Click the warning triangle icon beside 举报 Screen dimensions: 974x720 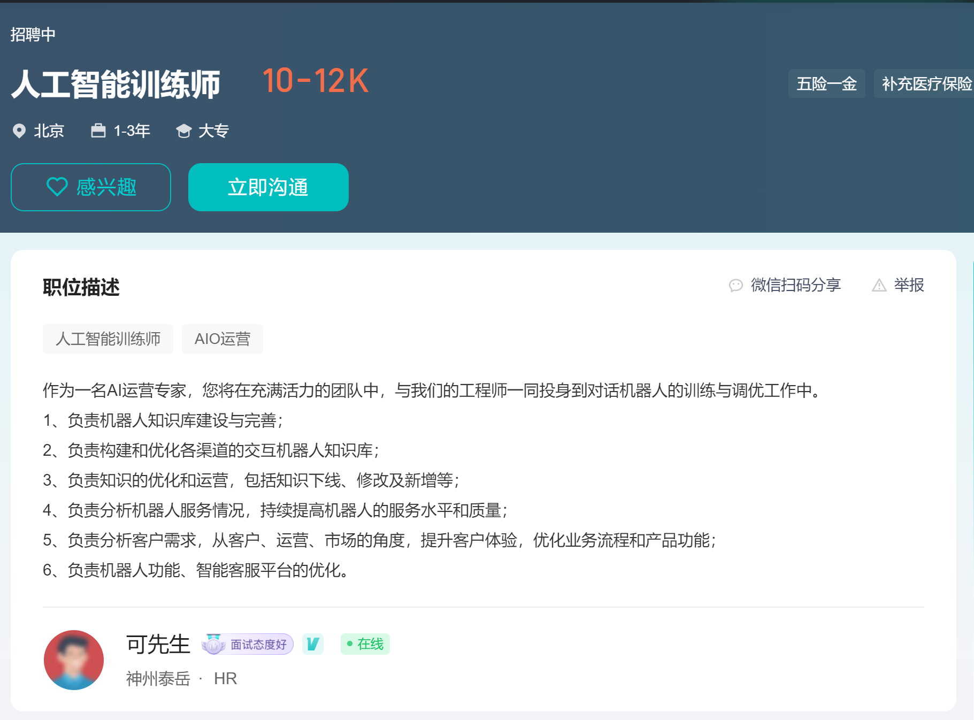[x=879, y=285]
